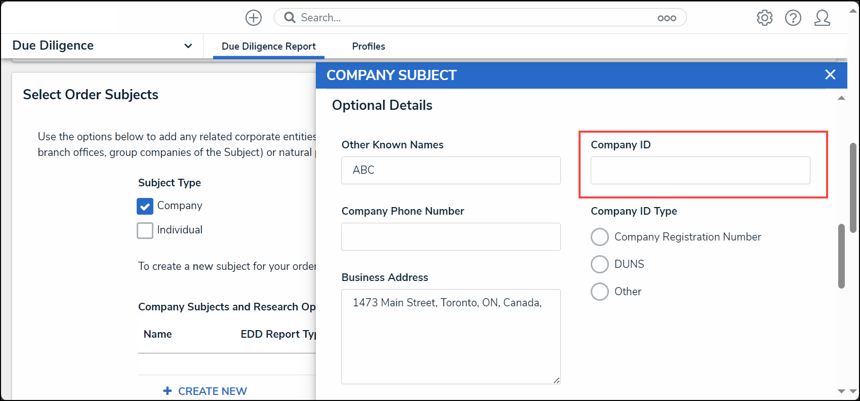Click the Optional Details heading
Screen dimensions: 860x401
click(x=382, y=105)
